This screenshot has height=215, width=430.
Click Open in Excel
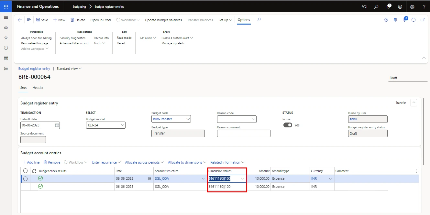coord(101,20)
